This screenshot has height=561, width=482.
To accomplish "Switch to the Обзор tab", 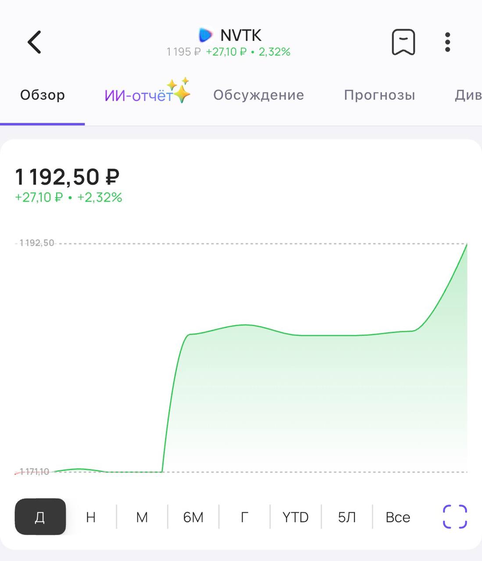I will tap(43, 95).
